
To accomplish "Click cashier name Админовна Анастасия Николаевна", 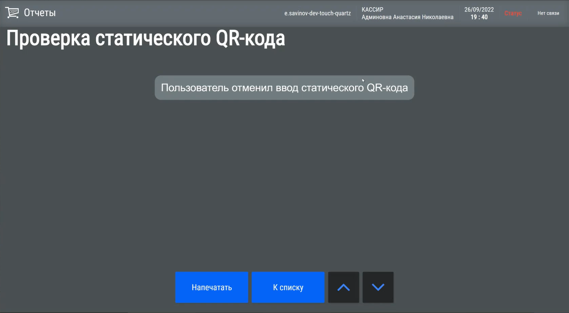I will 407,17.
